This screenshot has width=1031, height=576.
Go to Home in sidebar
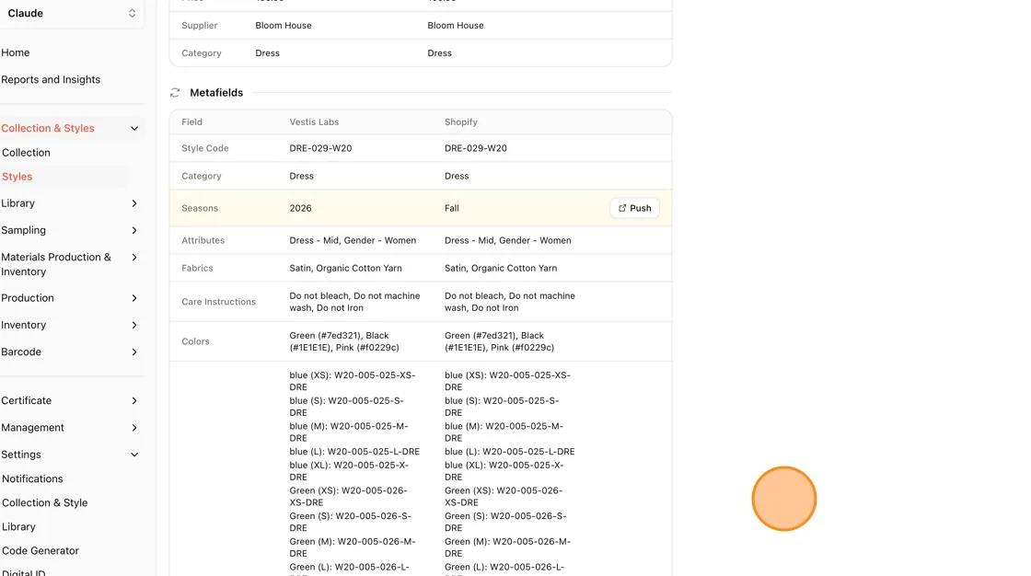pos(15,52)
